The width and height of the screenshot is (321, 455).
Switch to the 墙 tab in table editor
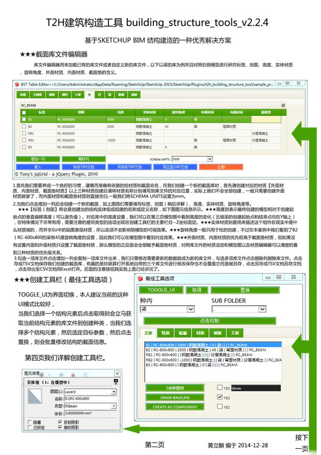click(110, 95)
